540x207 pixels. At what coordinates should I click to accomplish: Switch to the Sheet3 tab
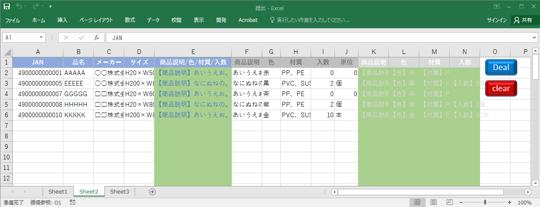119,191
